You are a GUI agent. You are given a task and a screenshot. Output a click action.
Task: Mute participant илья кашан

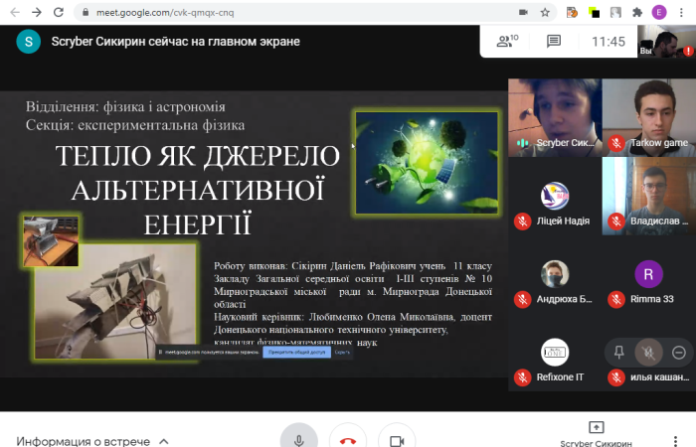pyautogui.click(x=648, y=352)
